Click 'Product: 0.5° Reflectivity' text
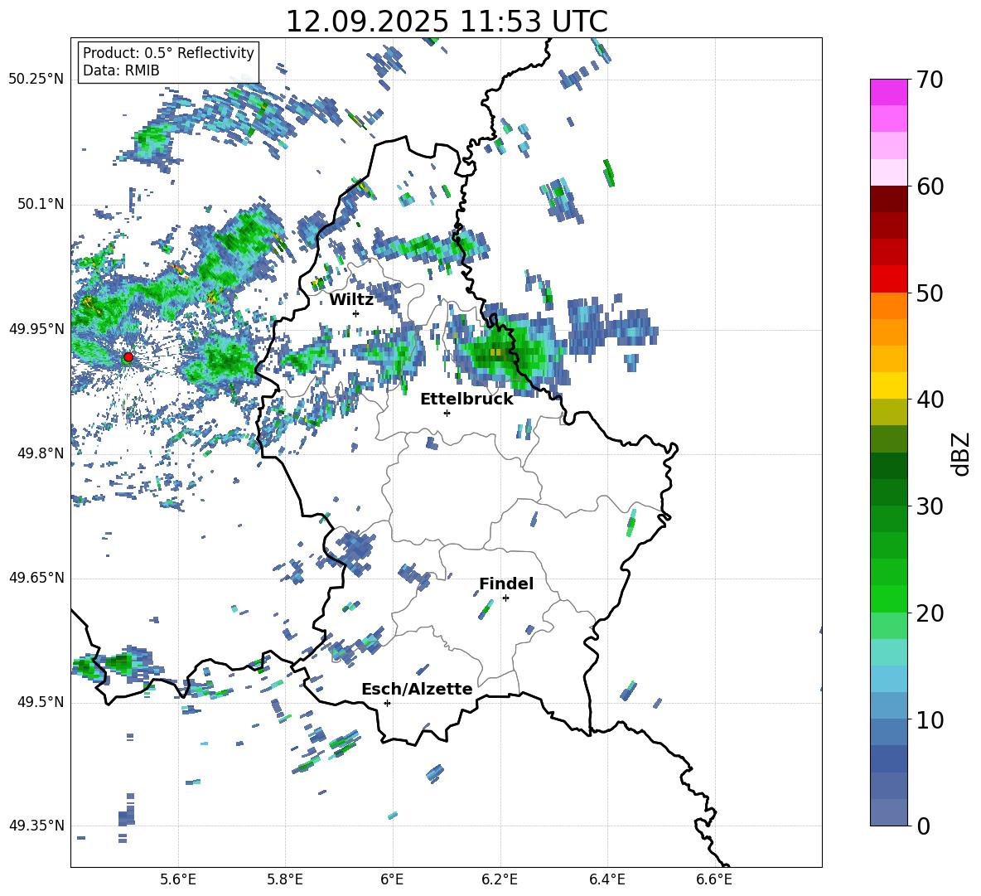This screenshot has height=896, width=981. 168,53
